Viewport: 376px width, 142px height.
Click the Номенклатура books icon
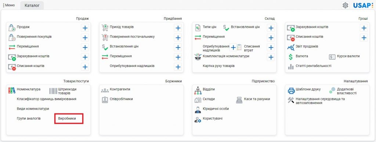pyautogui.click(x=12, y=90)
